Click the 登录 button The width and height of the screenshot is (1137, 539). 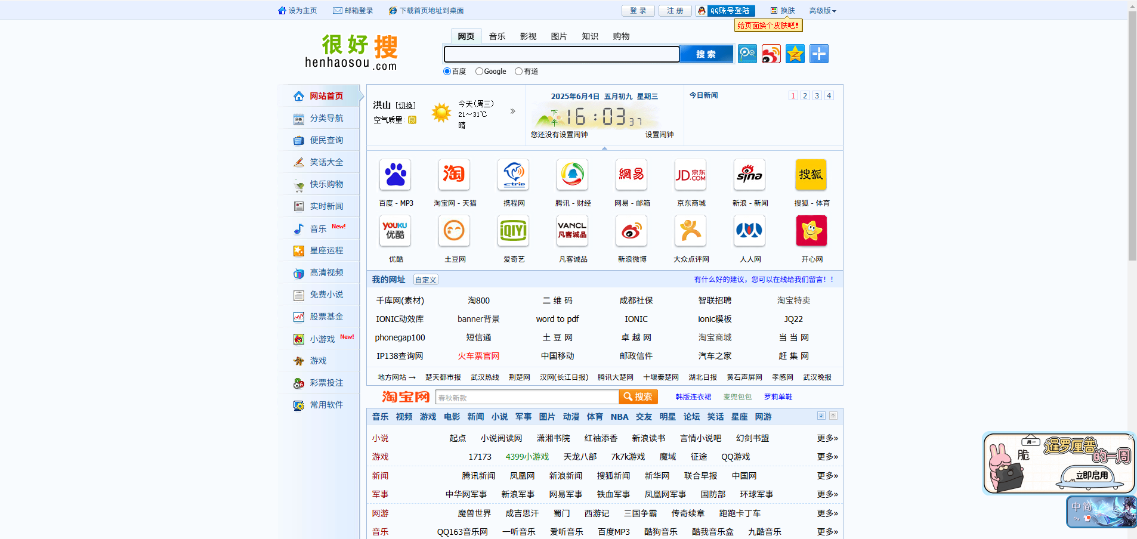click(638, 11)
